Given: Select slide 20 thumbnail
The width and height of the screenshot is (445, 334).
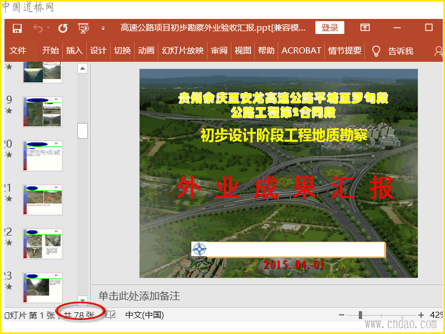Looking at the screenshot, I should coord(43,156).
